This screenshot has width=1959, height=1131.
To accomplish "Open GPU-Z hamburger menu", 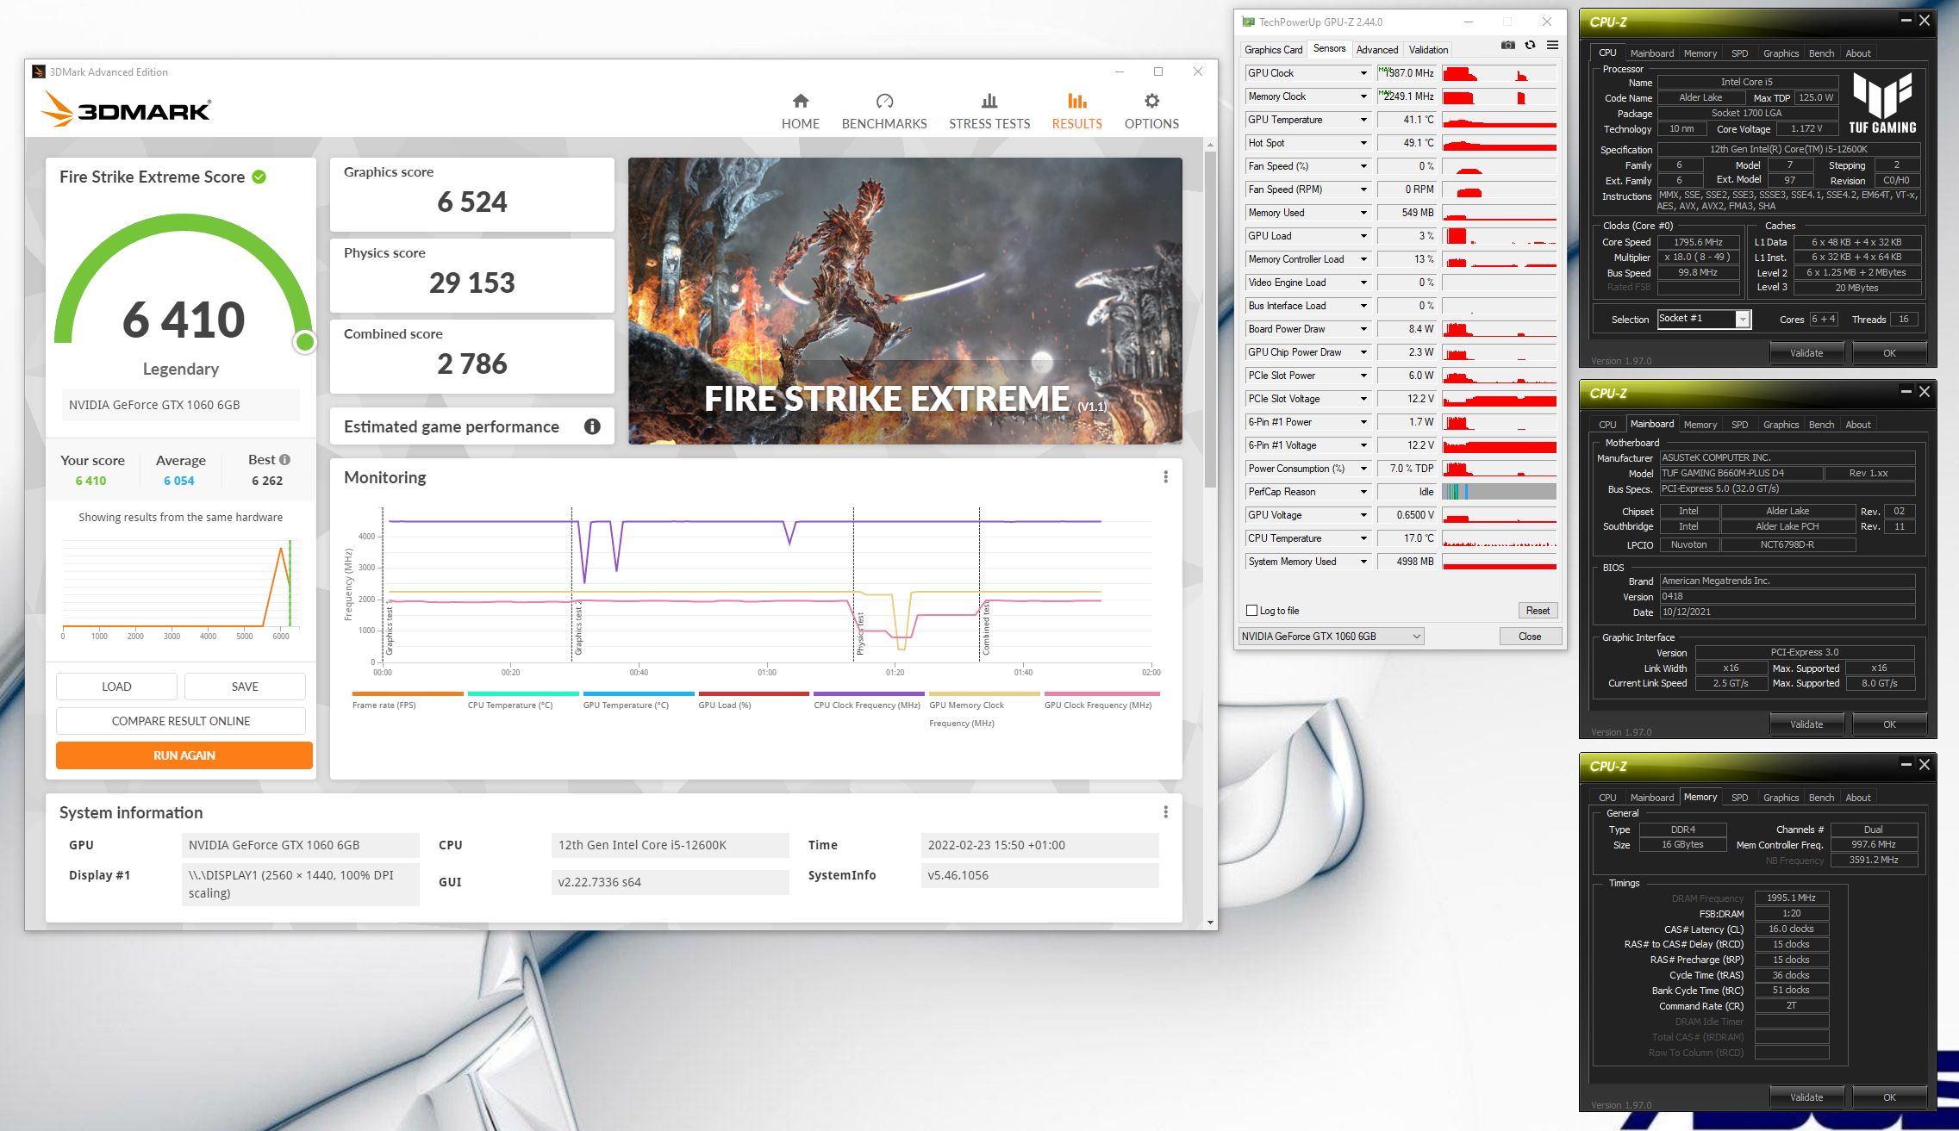I will (x=1552, y=46).
